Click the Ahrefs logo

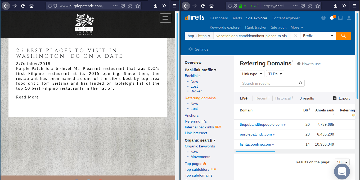click(195, 18)
